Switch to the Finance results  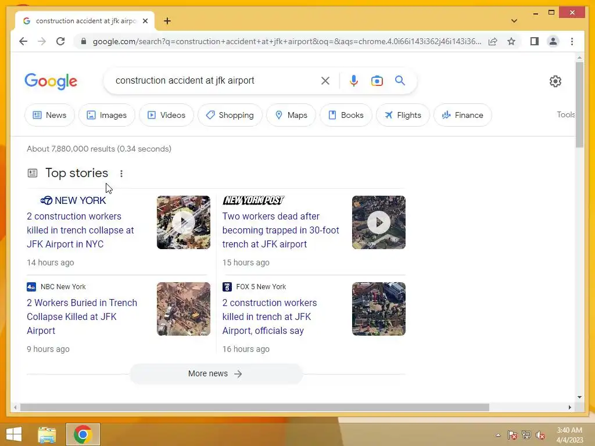click(x=463, y=115)
